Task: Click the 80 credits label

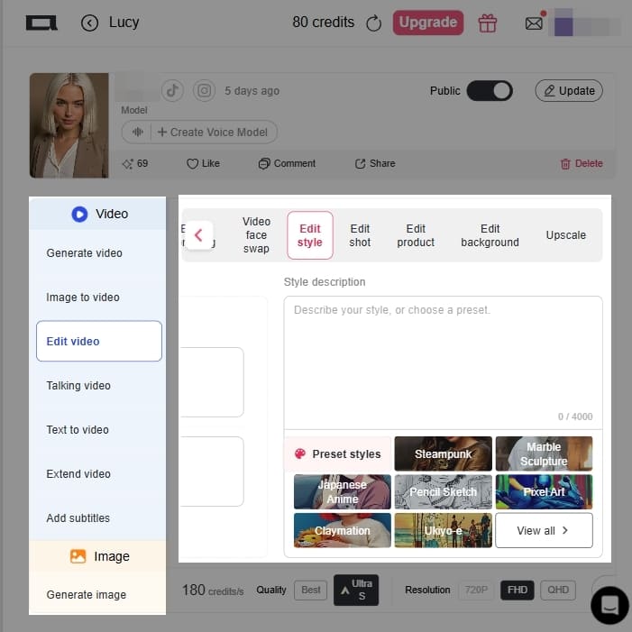Action: [x=324, y=23]
